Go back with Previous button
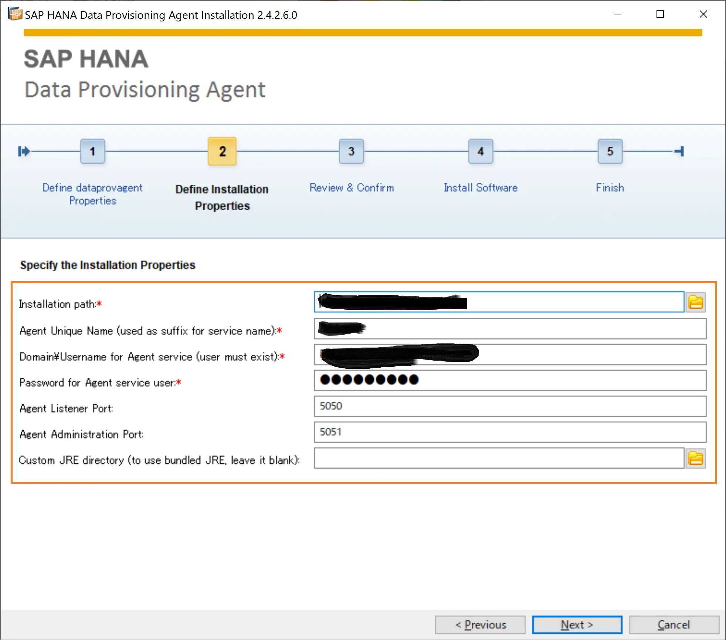 (480, 624)
